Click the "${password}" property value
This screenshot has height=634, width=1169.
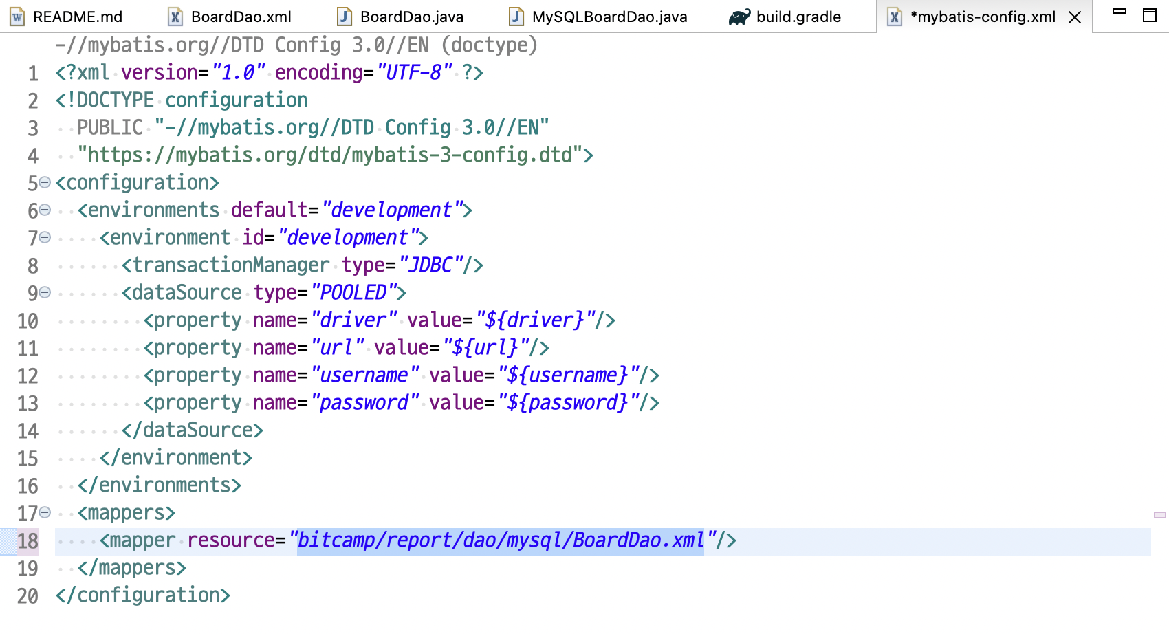[x=569, y=402]
